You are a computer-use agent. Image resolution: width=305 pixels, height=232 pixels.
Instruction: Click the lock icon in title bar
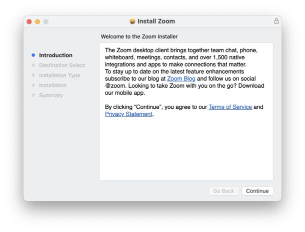click(276, 22)
